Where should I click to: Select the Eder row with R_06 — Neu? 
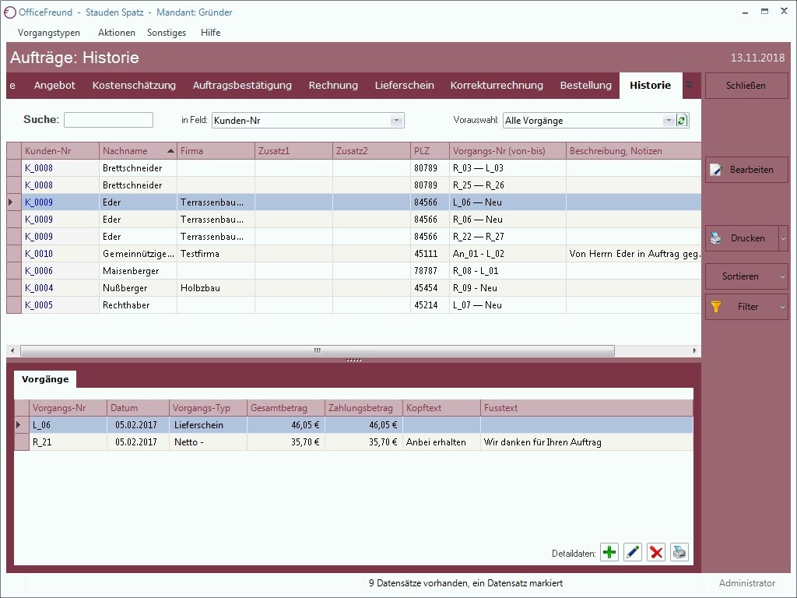click(x=354, y=220)
